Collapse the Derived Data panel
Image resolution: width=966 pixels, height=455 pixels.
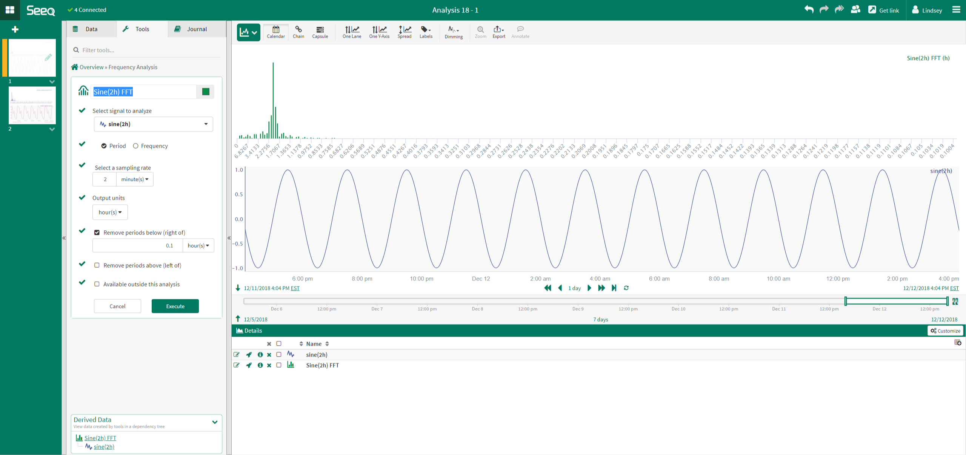point(215,422)
